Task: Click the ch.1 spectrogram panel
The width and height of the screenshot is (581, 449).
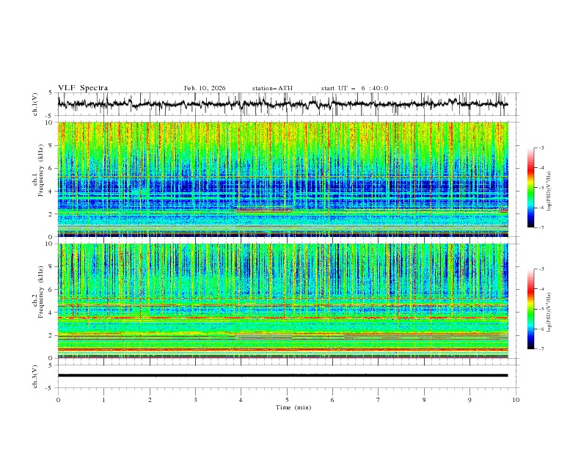Action: tap(283, 179)
